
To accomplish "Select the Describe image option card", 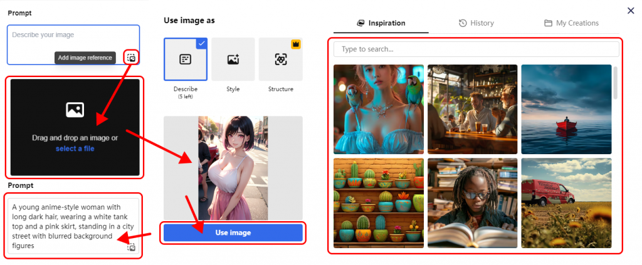I will coord(186,60).
